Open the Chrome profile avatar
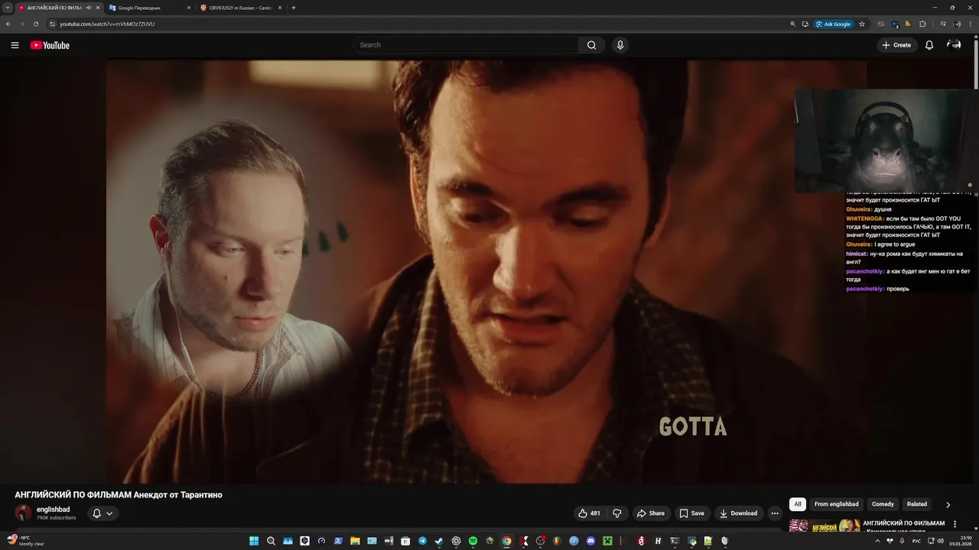The image size is (979, 550). tap(957, 24)
